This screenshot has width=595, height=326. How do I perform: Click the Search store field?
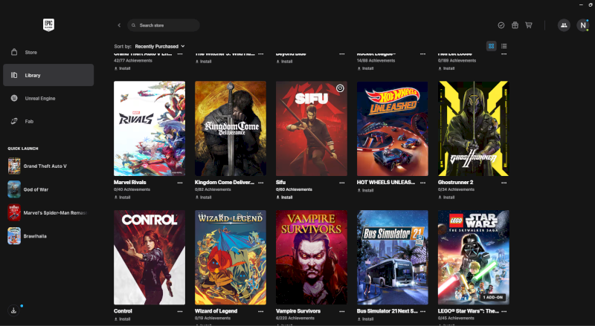pos(164,25)
